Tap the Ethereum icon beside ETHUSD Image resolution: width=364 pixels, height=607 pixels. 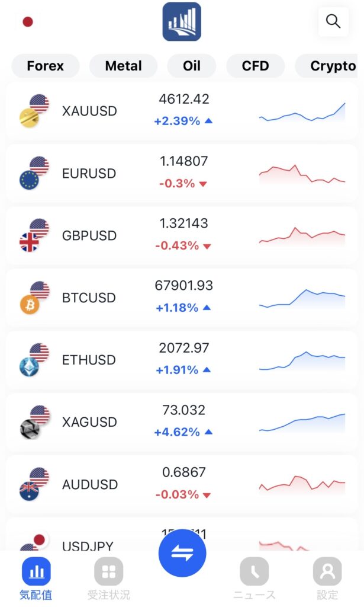point(29,367)
